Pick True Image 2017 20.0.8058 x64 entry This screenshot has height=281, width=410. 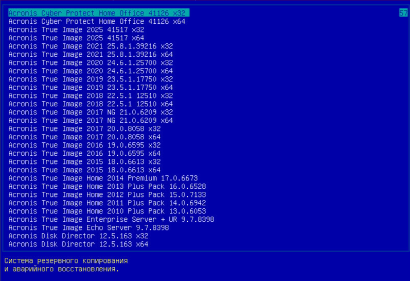(x=84, y=137)
